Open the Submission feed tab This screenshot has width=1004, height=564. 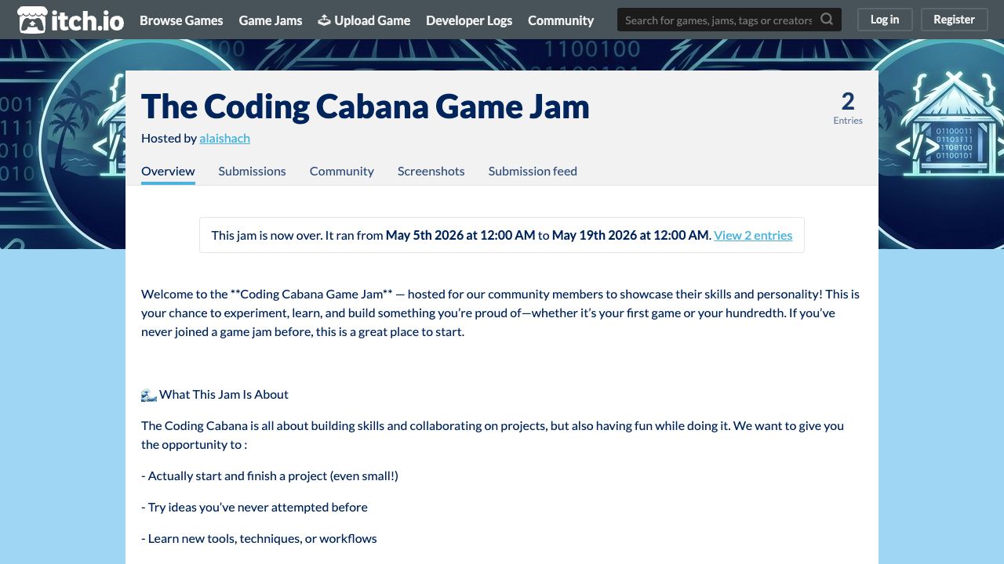(533, 171)
